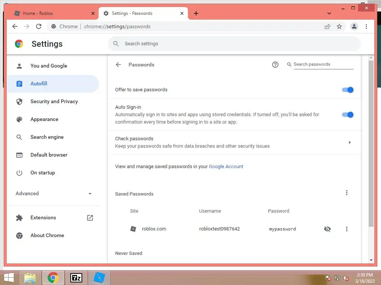Open File Explorer from taskbar

click(x=30, y=278)
